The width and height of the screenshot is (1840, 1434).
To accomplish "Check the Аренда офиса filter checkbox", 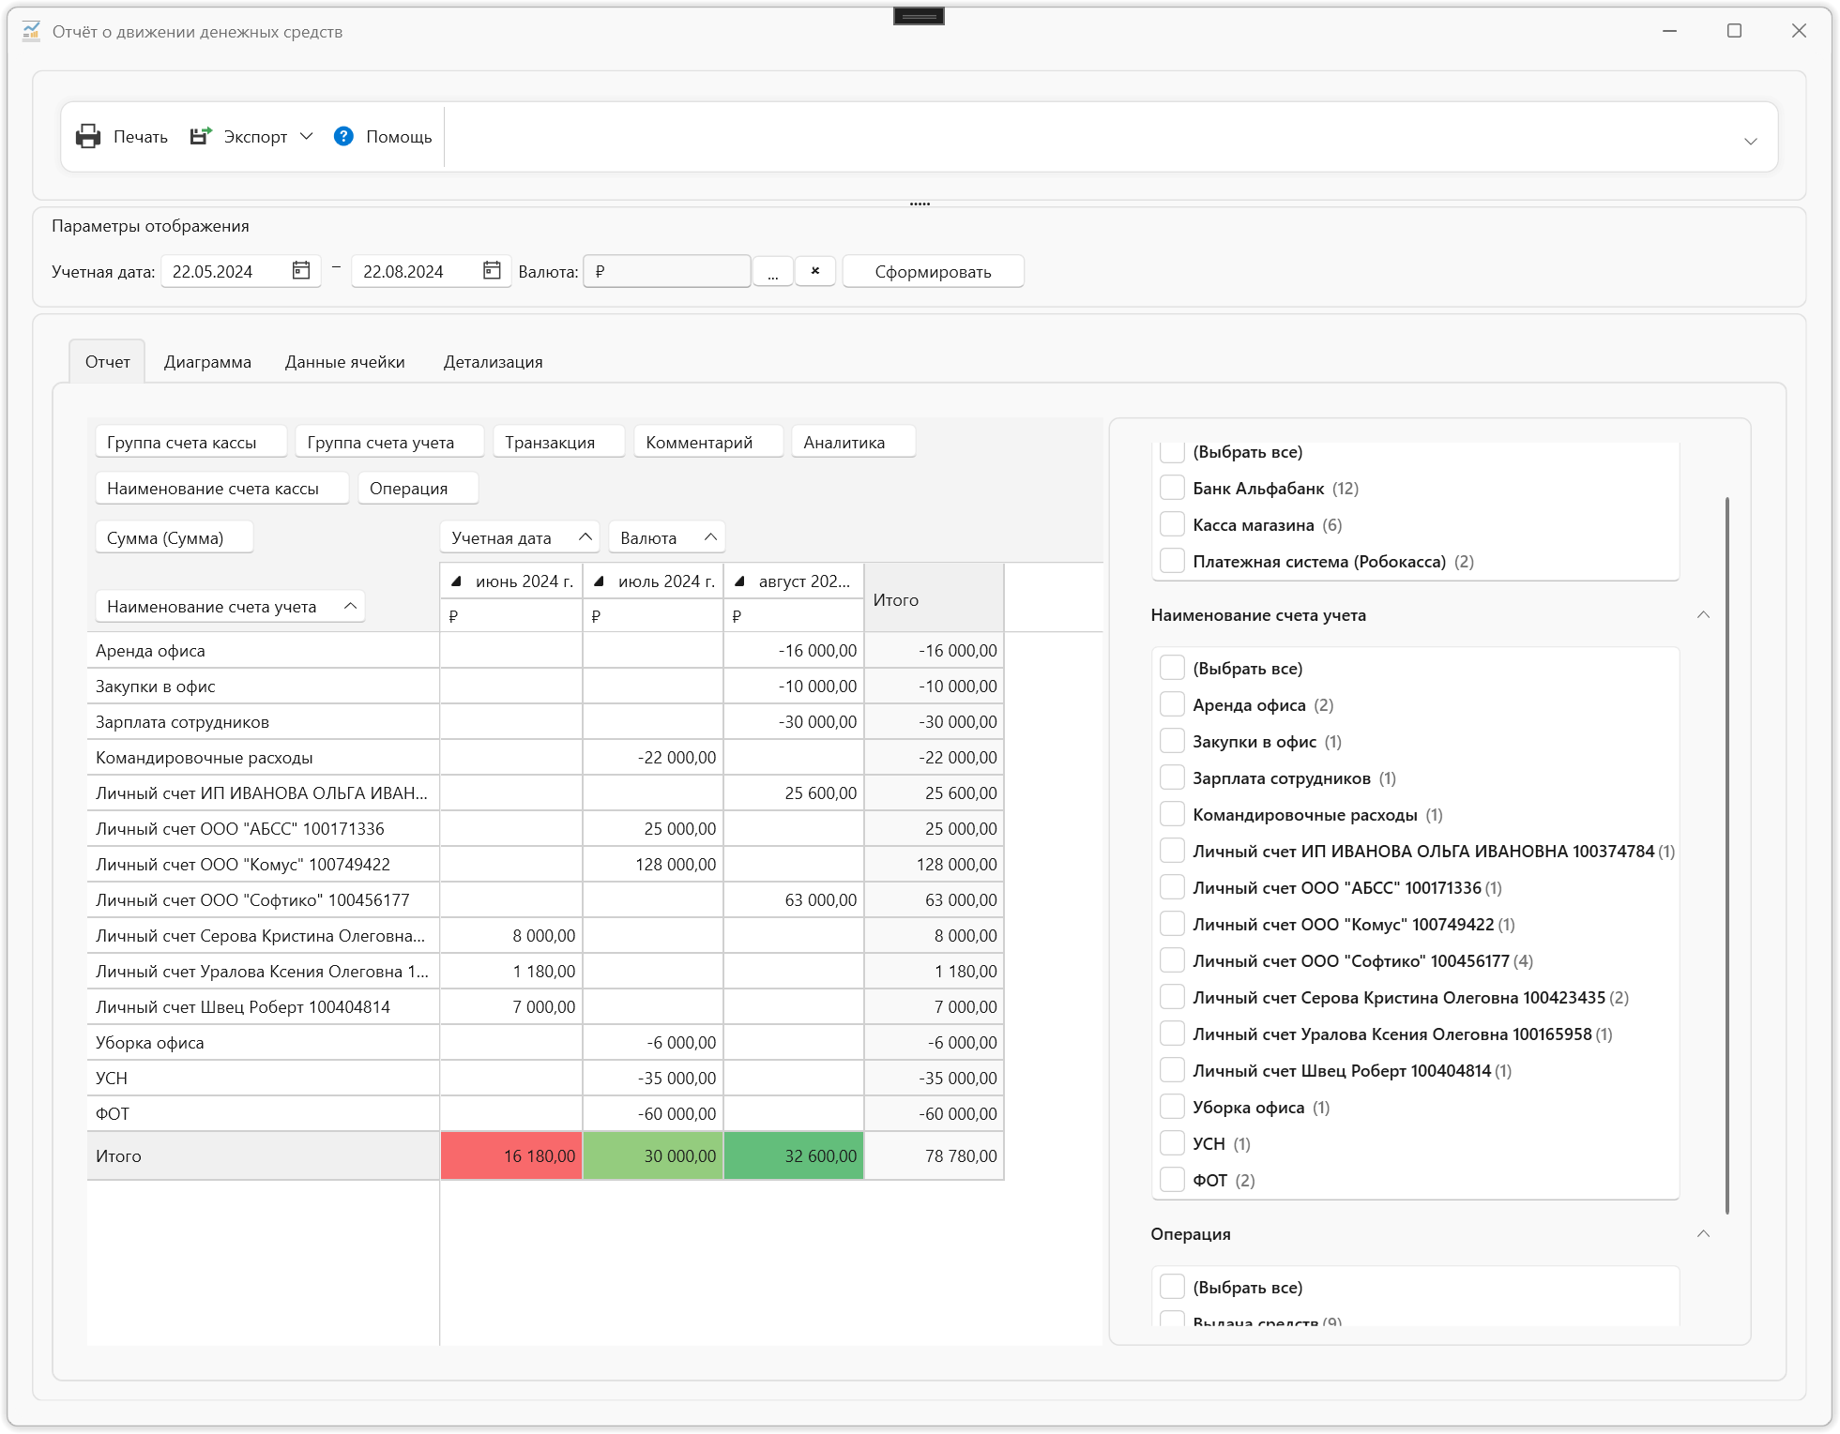I will coord(1172,704).
